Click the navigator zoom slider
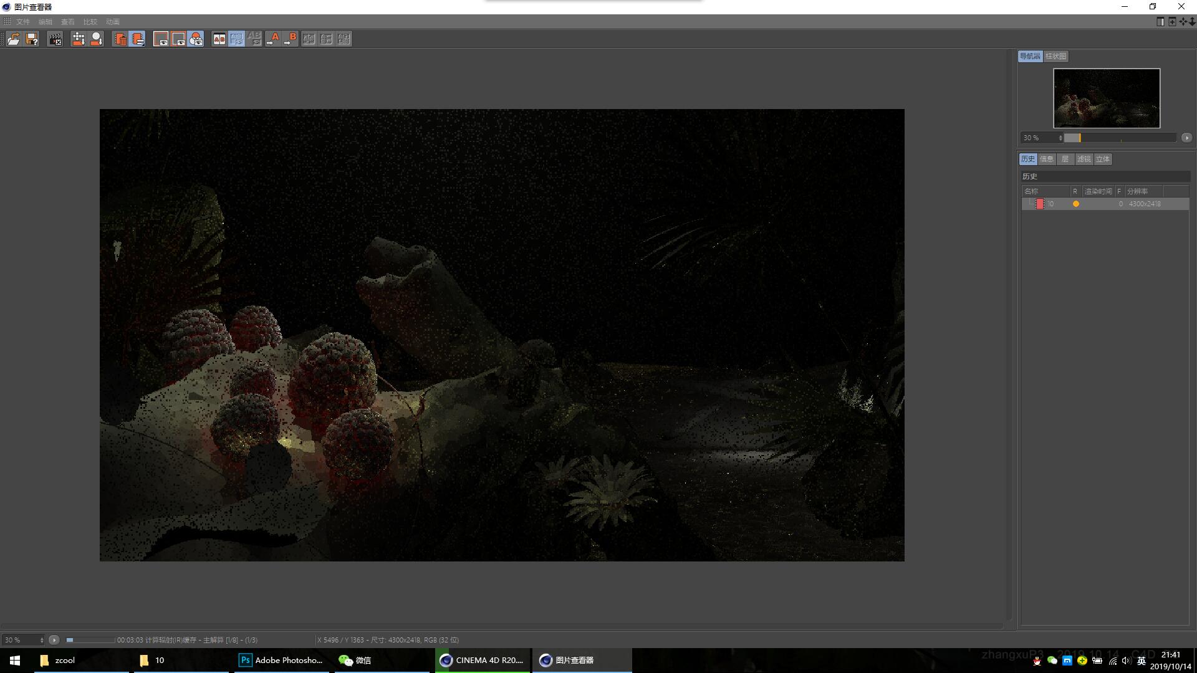The image size is (1197, 673). click(x=1120, y=138)
